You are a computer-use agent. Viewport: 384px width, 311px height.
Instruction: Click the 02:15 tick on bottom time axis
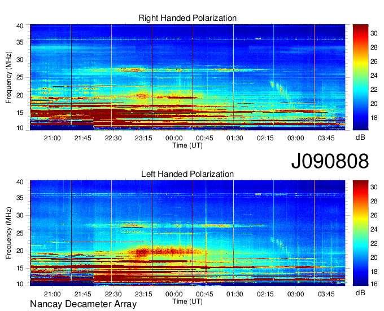[265, 294]
